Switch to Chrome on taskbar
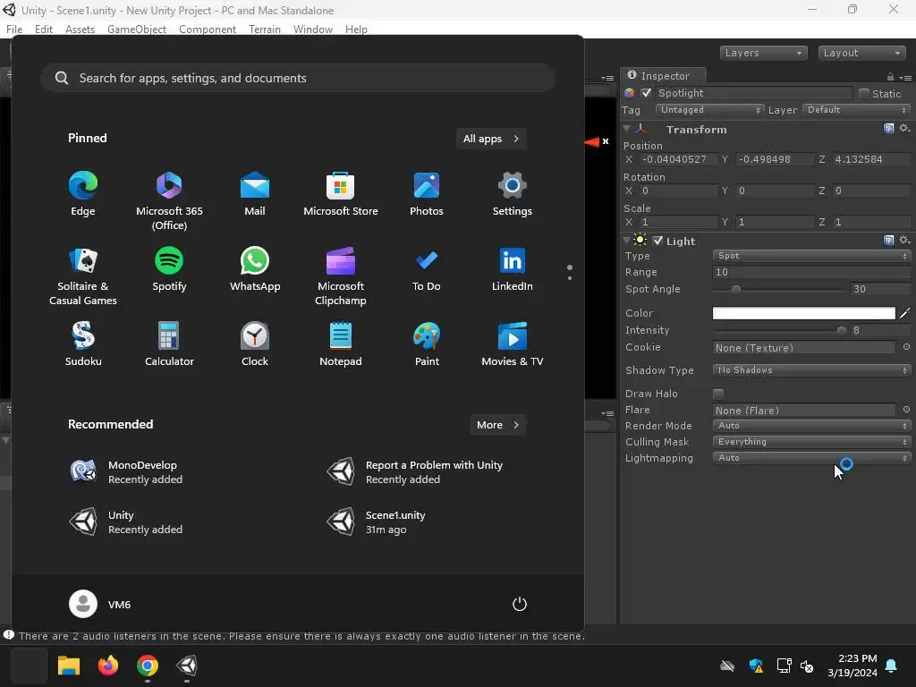Screen dimensions: 916x687 click(x=148, y=666)
